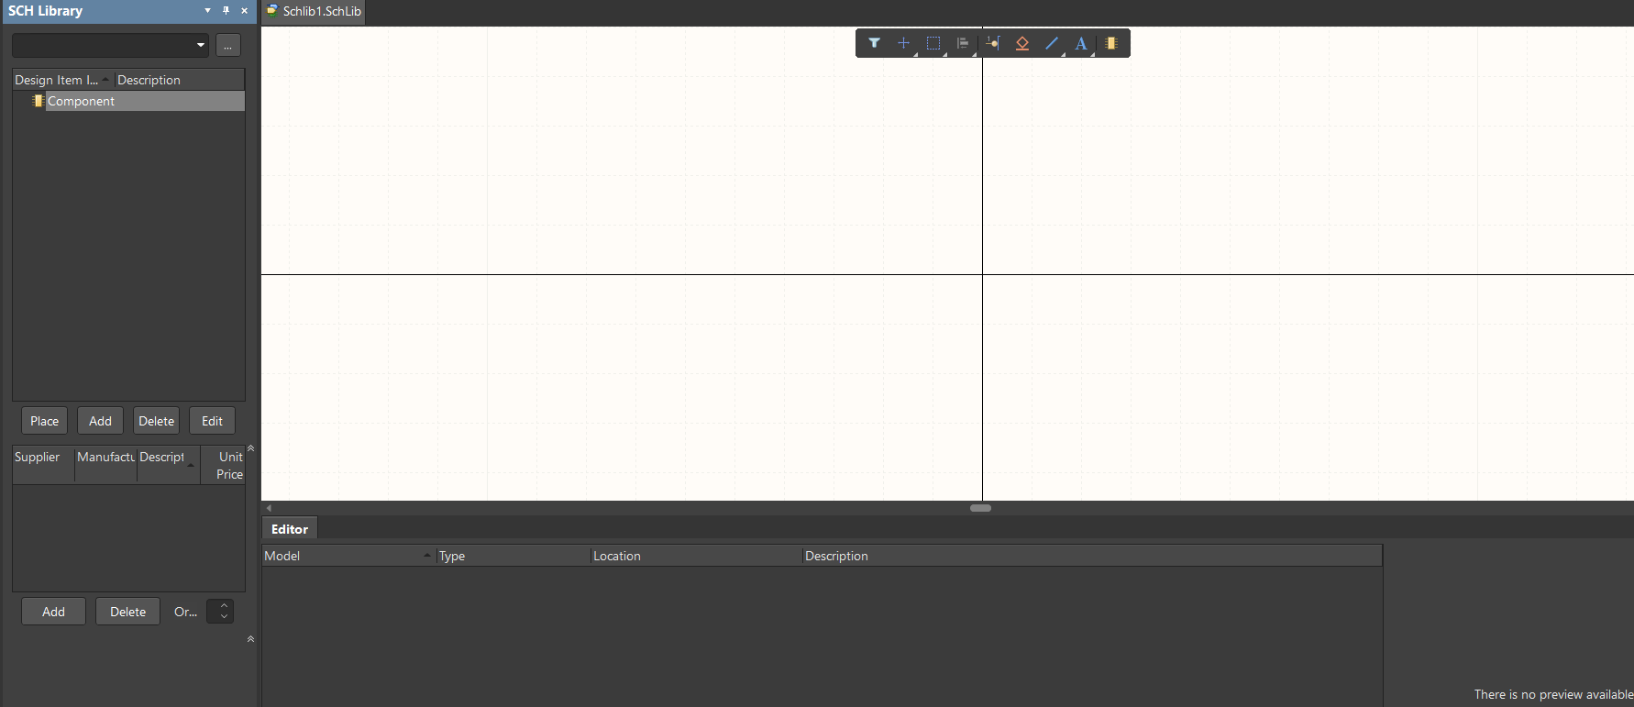Switch to the Editor tab
The width and height of the screenshot is (1634, 707).
(x=290, y=529)
